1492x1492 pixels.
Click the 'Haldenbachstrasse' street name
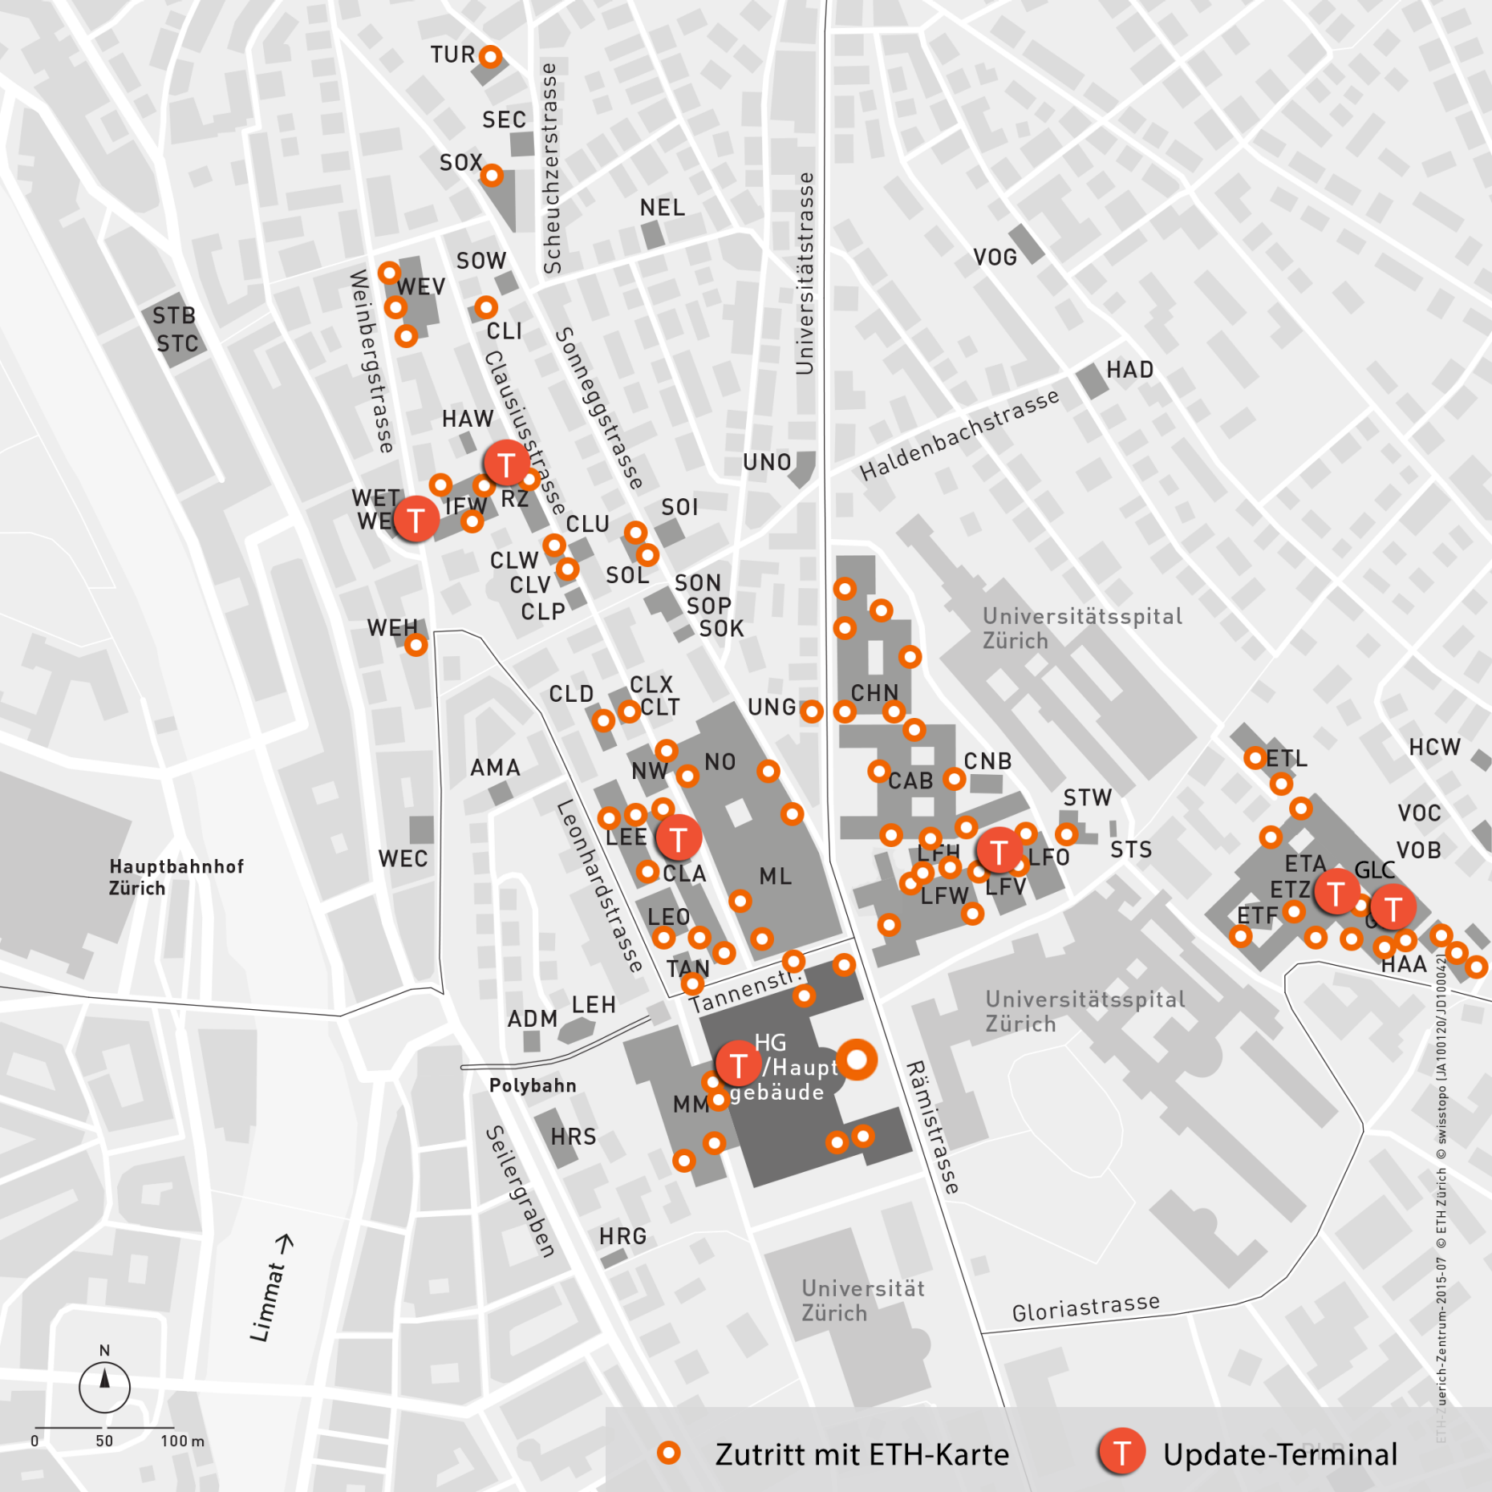[959, 434]
